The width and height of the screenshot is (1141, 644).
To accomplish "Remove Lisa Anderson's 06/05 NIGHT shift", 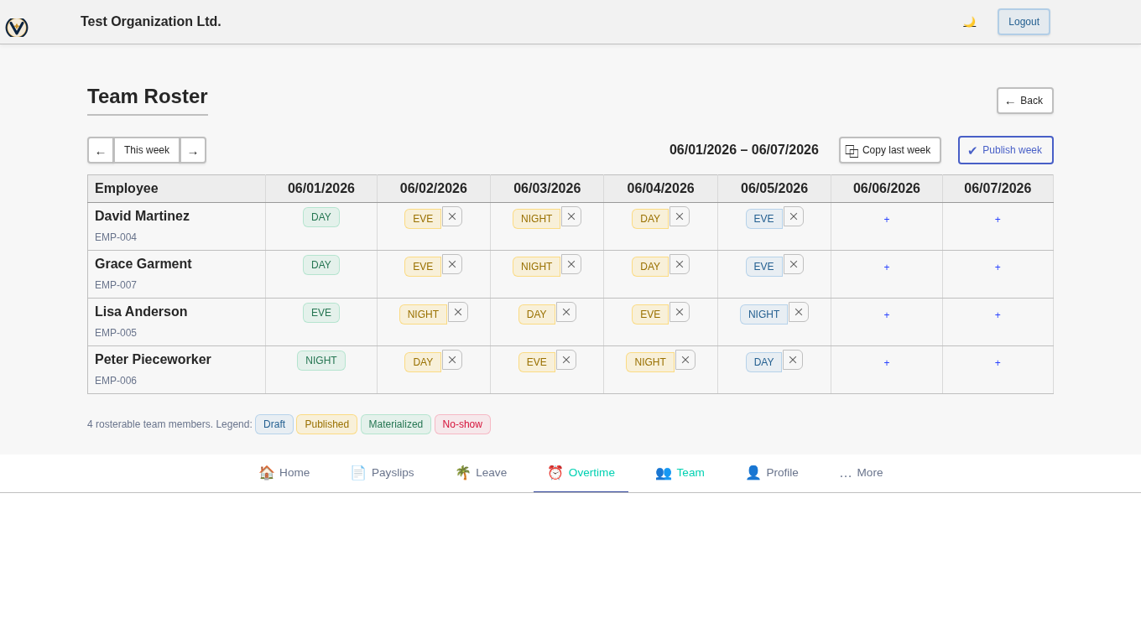I will click(x=799, y=312).
